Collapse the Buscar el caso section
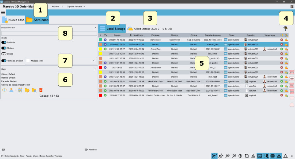This screenshot has width=295, height=159. tap(95, 28)
